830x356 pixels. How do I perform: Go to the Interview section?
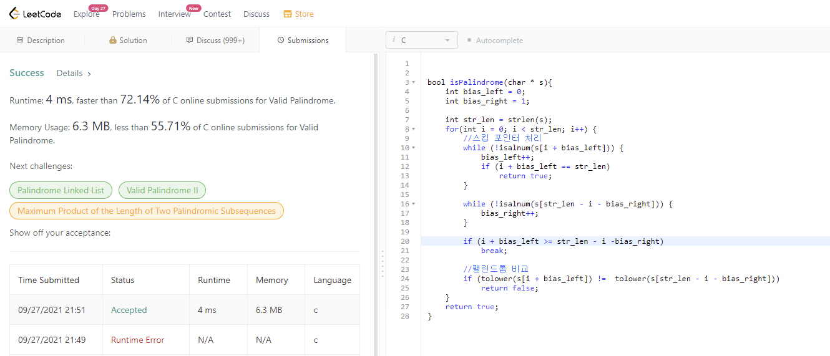pyautogui.click(x=174, y=14)
